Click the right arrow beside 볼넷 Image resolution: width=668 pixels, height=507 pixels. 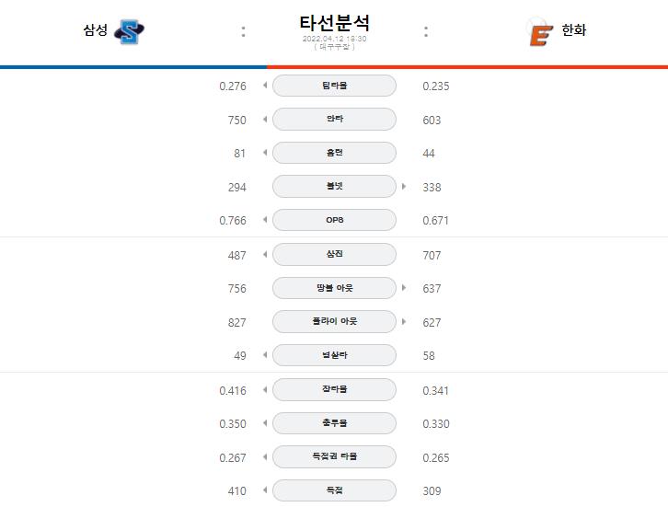pyautogui.click(x=404, y=186)
